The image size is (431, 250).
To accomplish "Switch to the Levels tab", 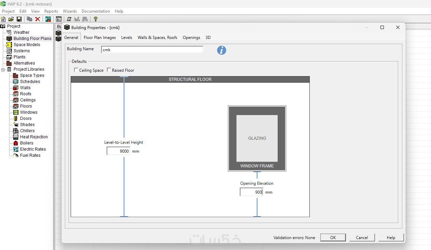I will (127, 38).
